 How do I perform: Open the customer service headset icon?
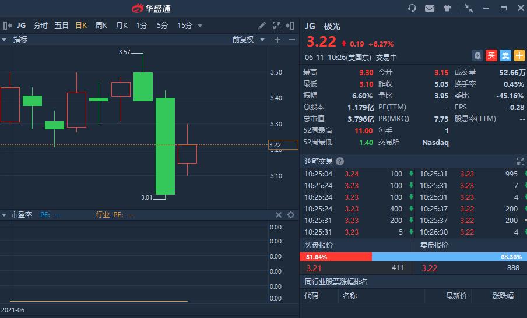pyautogui.click(x=412, y=8)
